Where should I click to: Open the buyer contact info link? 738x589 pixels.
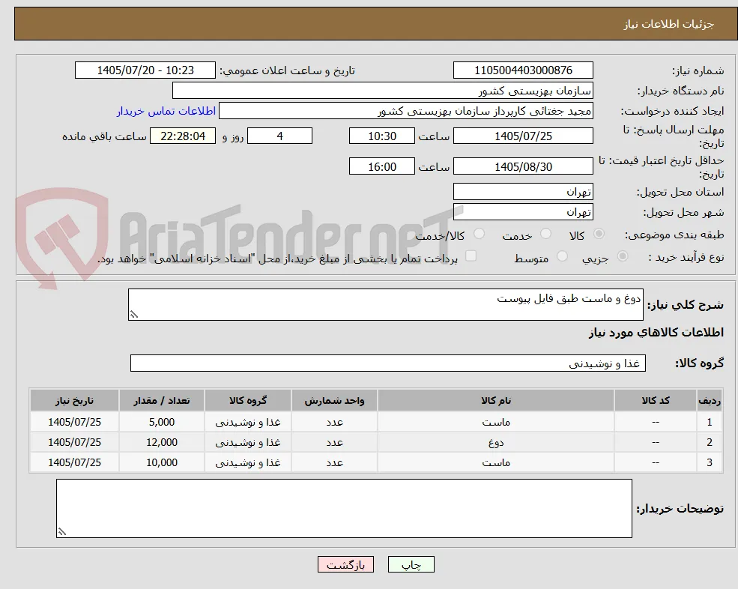[x=166, y=111]
